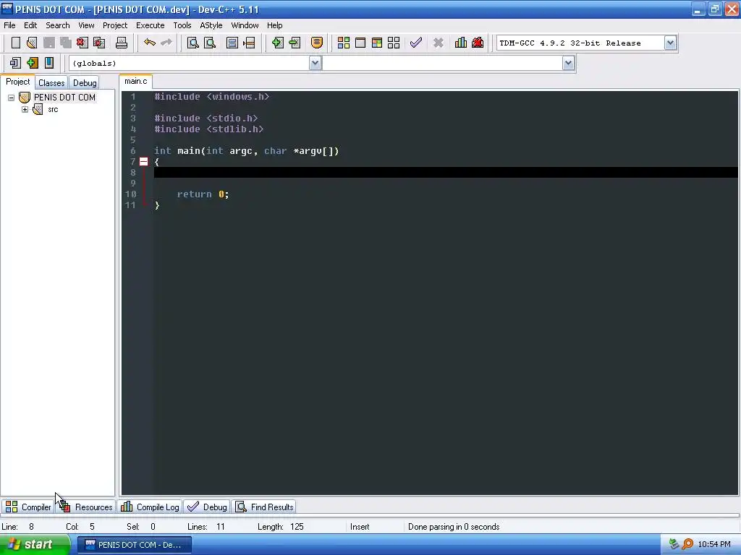741x555 pixels.
Task: Click the Toggle Bookmark green plus icon
Action: [32, 63]
